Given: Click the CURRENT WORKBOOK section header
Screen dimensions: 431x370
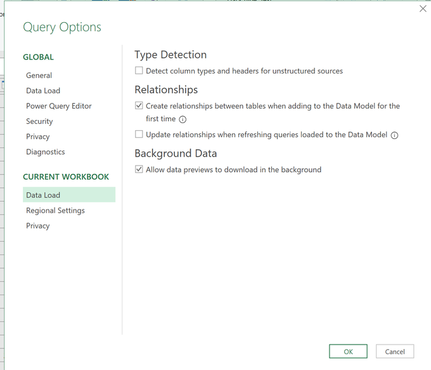Looking at the screenshot, I should coord(66,176).
